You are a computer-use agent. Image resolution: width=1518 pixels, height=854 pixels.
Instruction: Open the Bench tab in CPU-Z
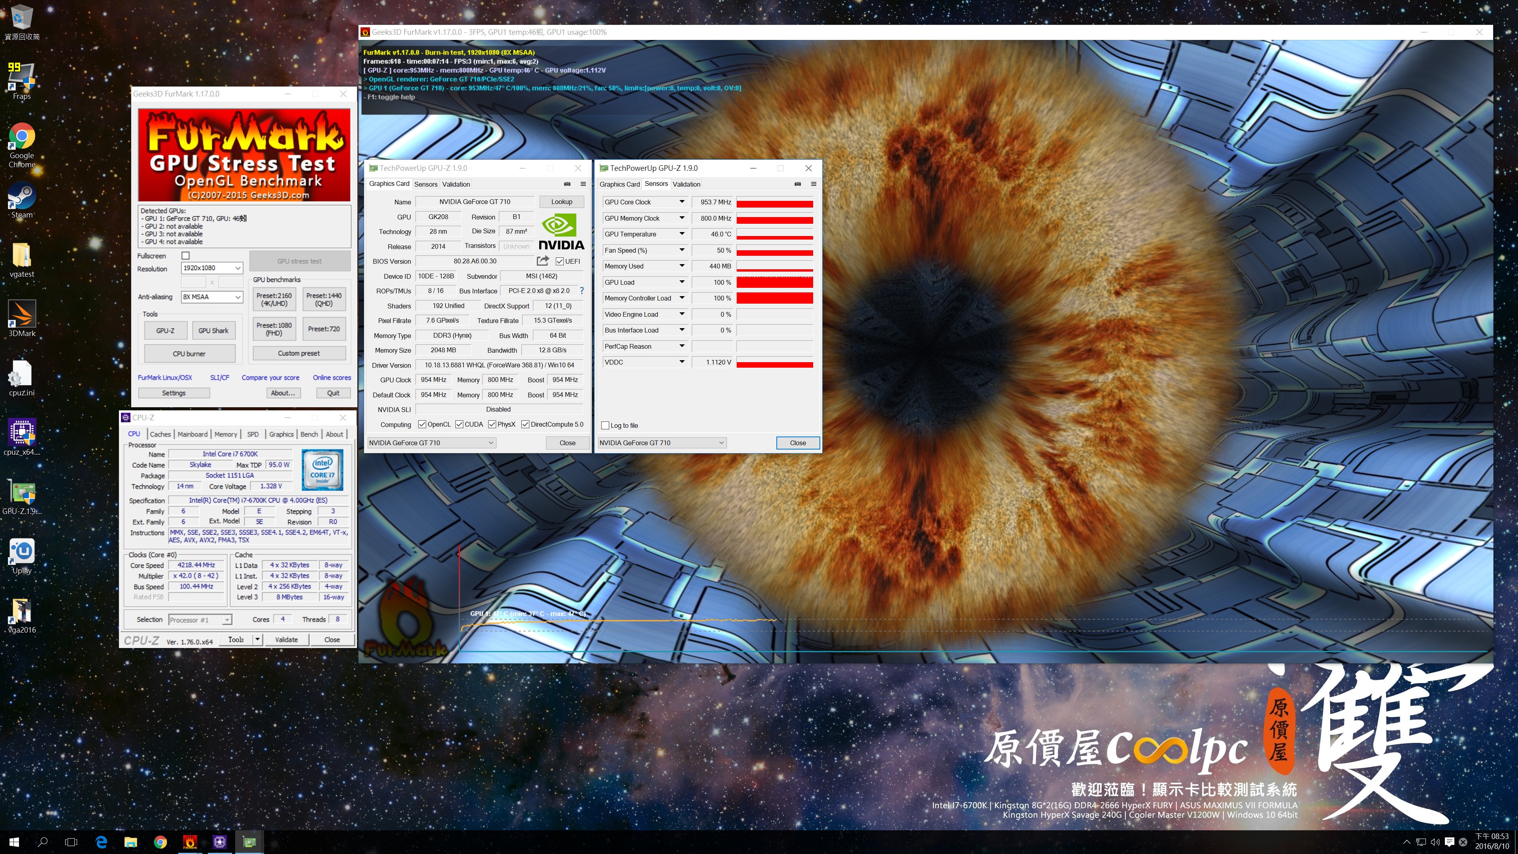click(x=309, y=435)
